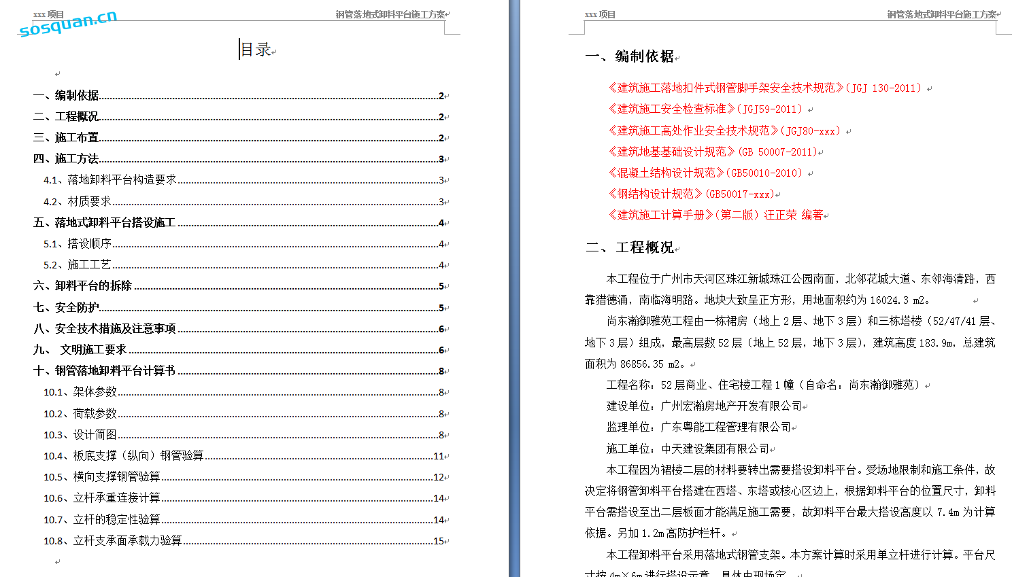Image resolution: width=1029 pixels, height=577 pixels.
Task: Click 10.8、立杆支承面承载力验算 entry
Action: [113, 541]
